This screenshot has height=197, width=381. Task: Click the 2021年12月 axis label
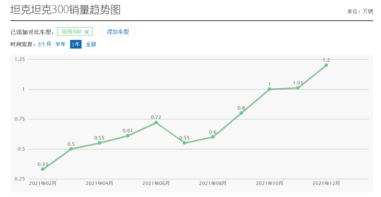(326, 183)
